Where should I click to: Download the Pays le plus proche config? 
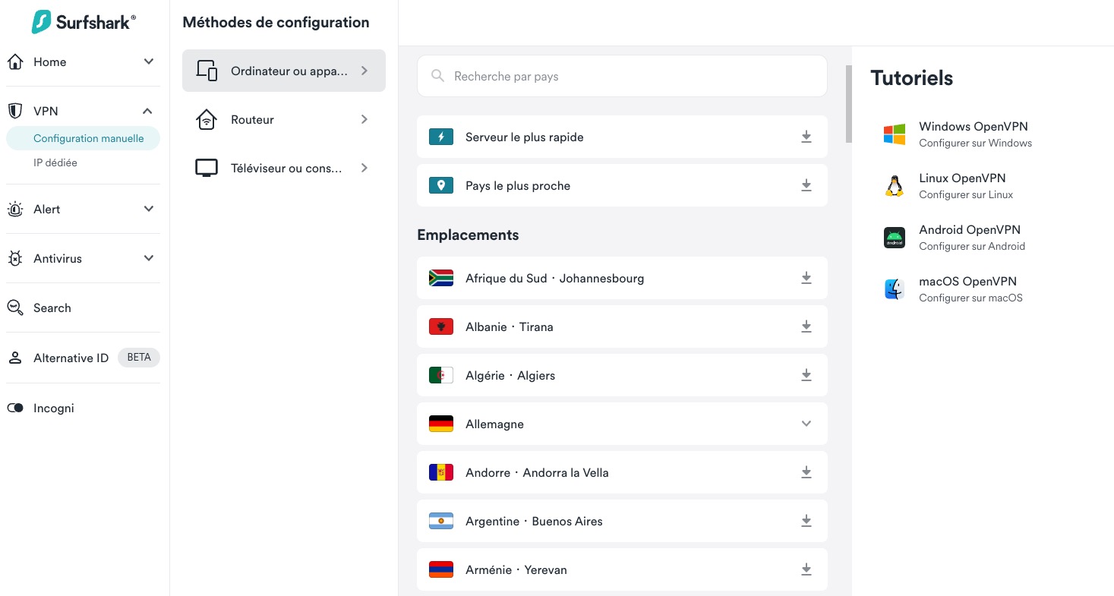(x=806, y=185)
